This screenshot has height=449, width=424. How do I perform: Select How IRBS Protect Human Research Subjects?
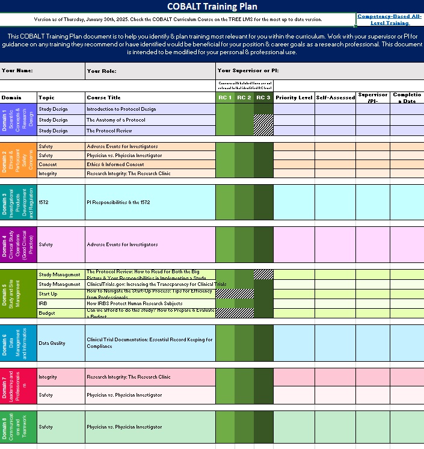pyautogui.click(x=150, y=303)
